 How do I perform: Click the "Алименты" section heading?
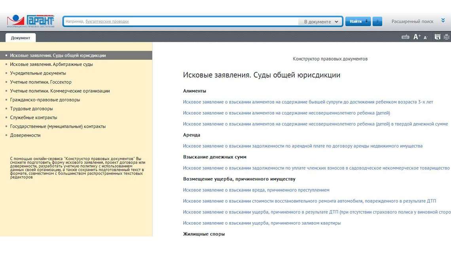coord(194,91)
